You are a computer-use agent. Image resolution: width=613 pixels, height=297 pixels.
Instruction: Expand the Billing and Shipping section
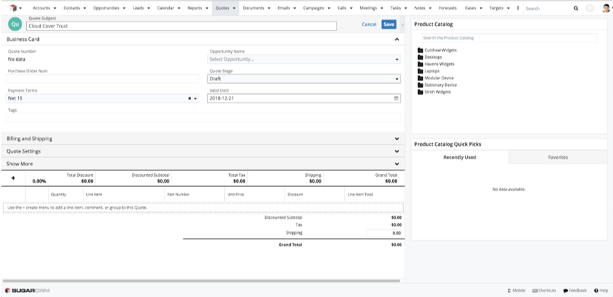[201, 138]
